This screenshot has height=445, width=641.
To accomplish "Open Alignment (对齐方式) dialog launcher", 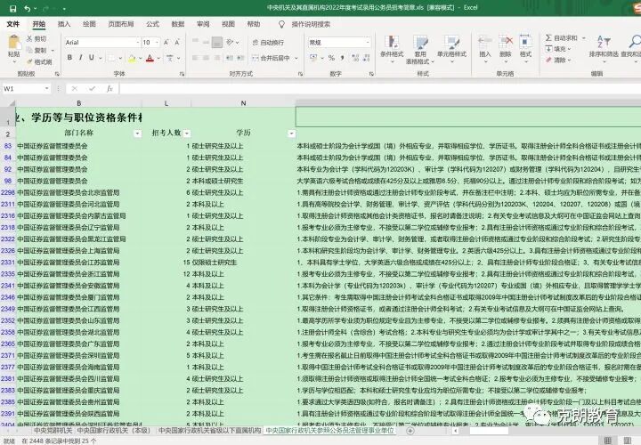I will (x=301, y=74).
